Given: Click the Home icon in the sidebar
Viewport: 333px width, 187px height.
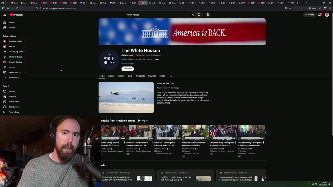Looking at the screenshot, I should [4, 23].
